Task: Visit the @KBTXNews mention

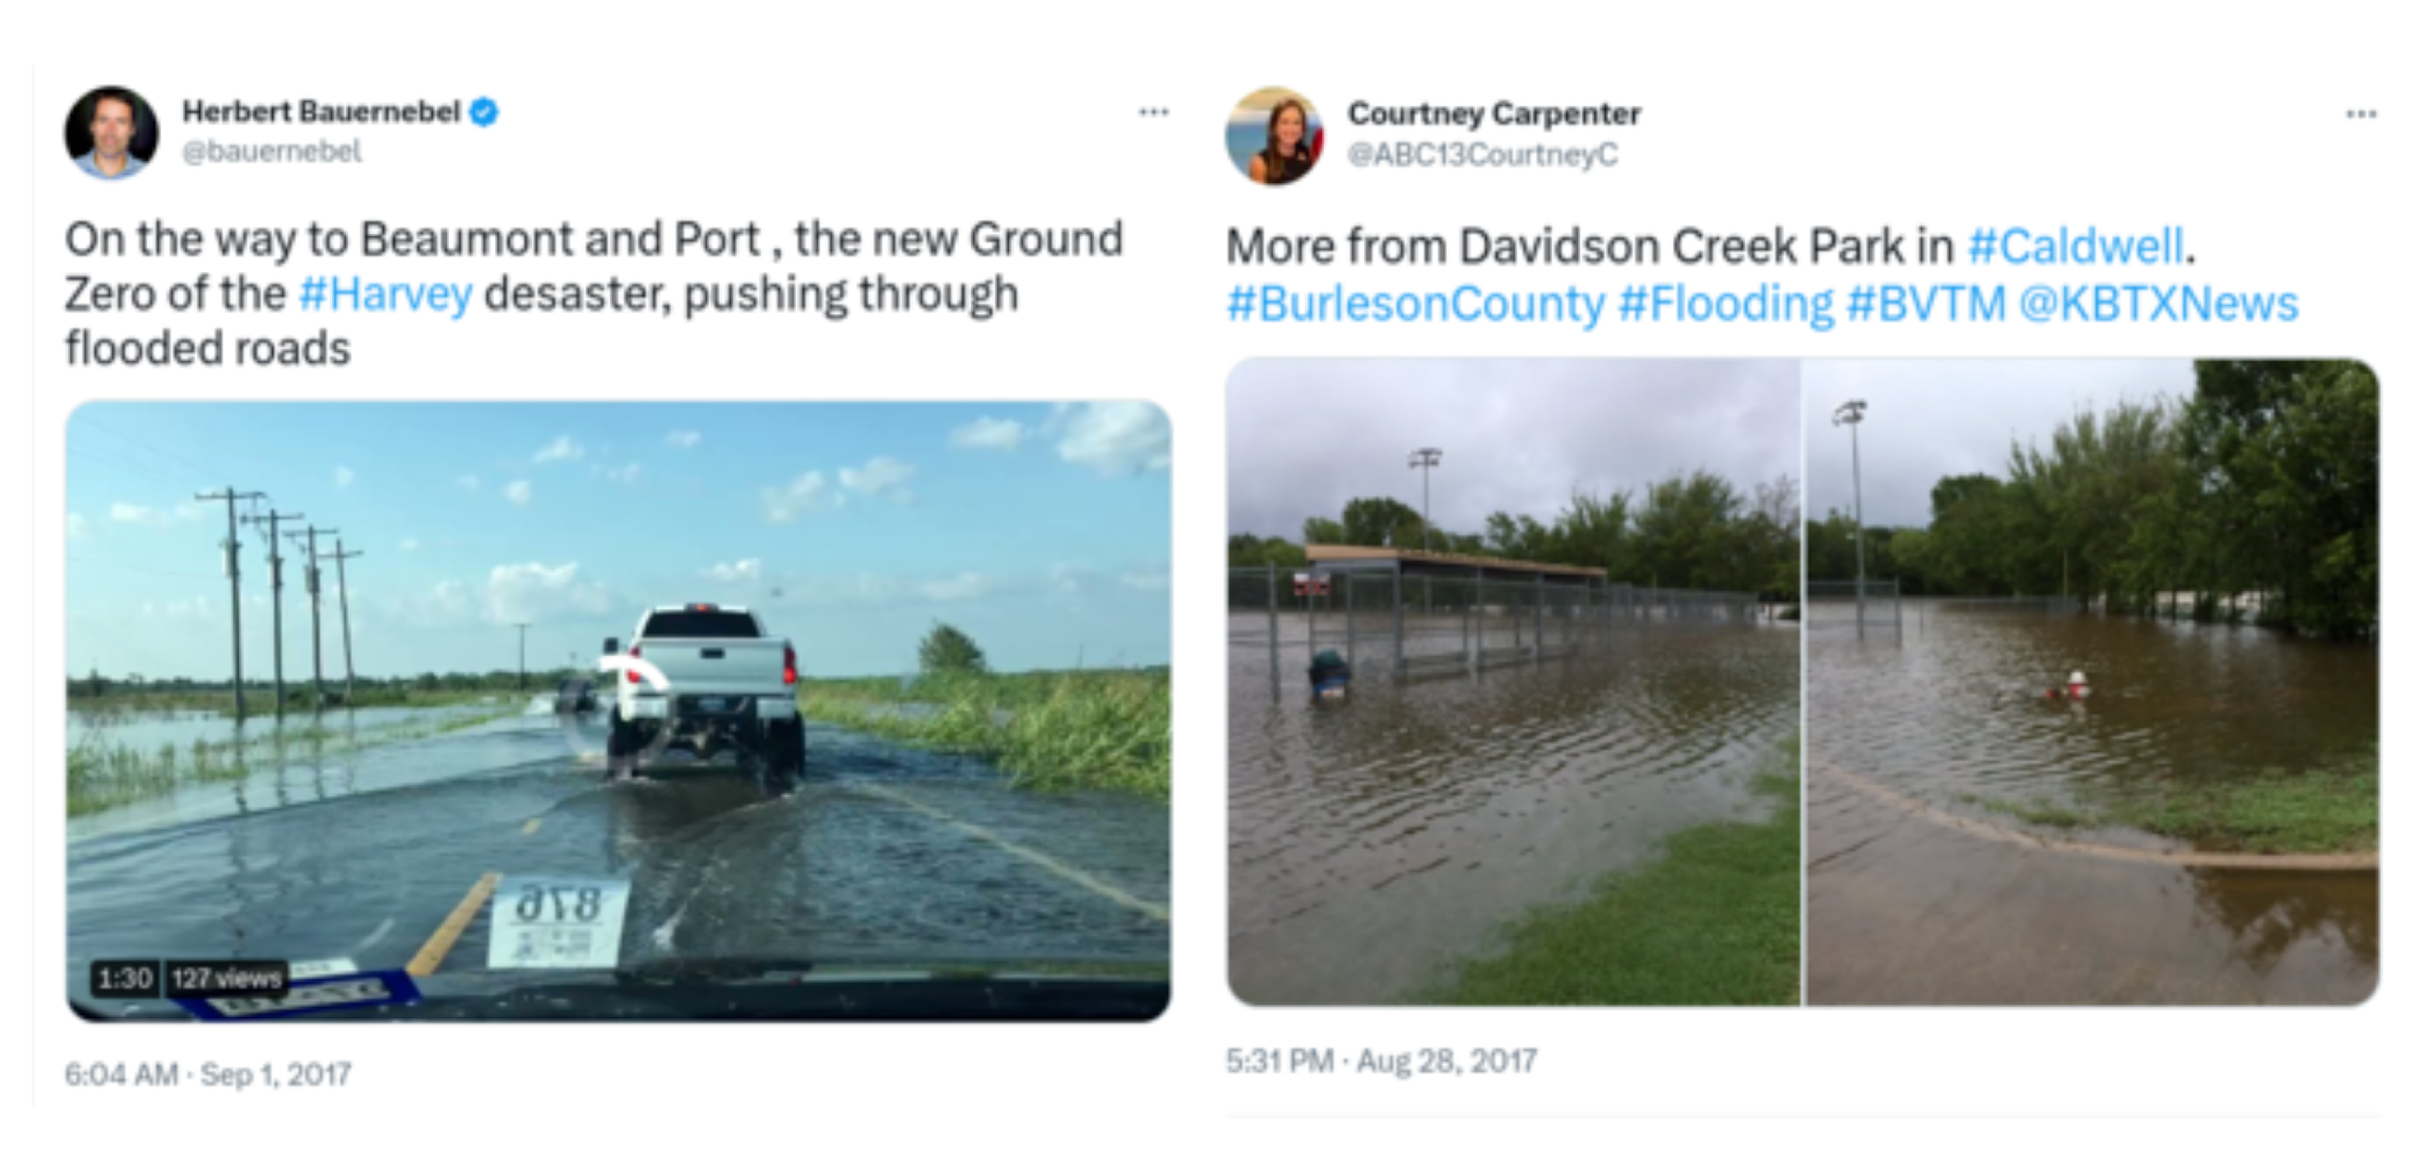Action: click(2158, 303)
